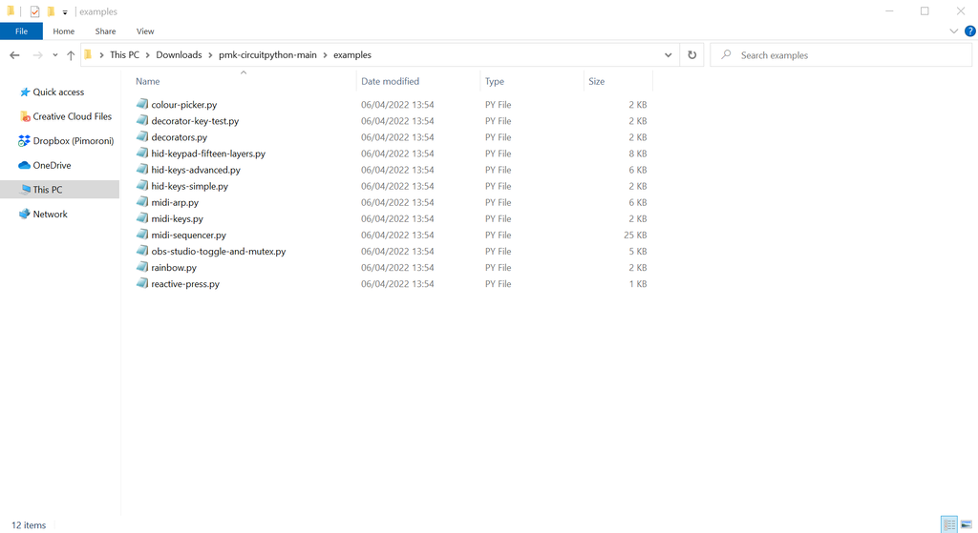Open the Customize Quick Access Toolbar dropdown

coord(65,12)
